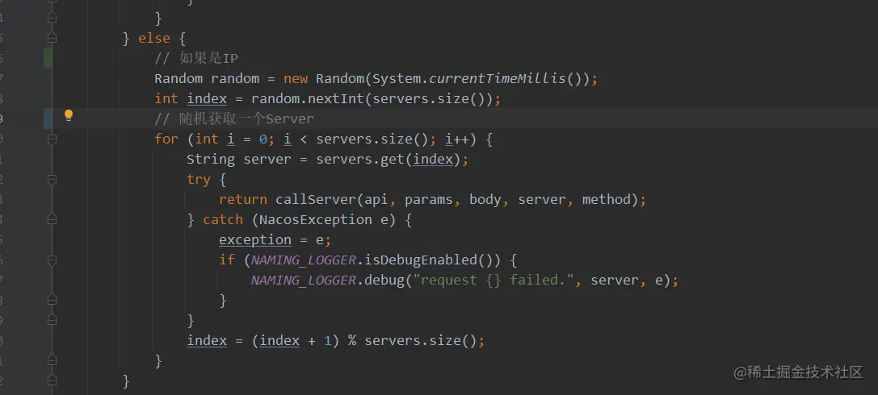
Task: Click the comment '// 随机获取一个Server'
Action: pyautogui.click(x=234, y=119)
